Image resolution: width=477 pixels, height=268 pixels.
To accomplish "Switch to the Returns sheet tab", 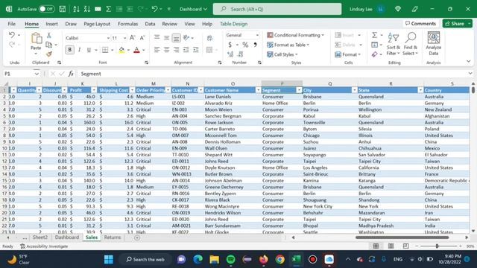I will pos(113,237).
